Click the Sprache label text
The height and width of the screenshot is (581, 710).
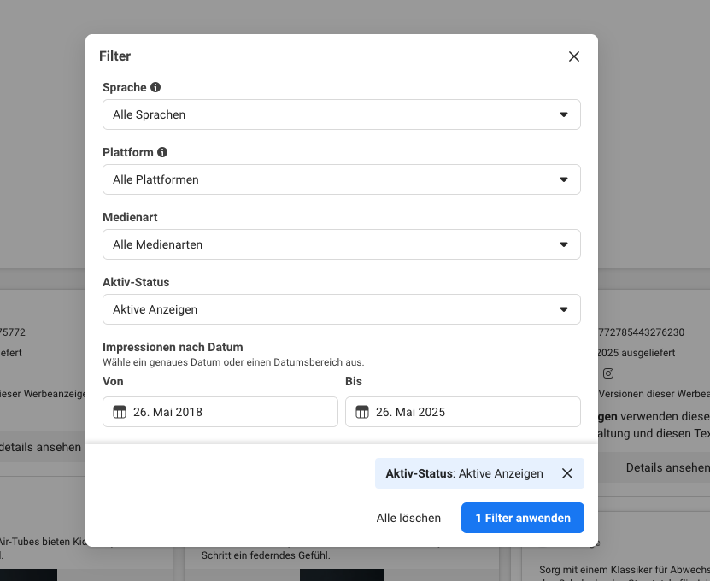125,87
